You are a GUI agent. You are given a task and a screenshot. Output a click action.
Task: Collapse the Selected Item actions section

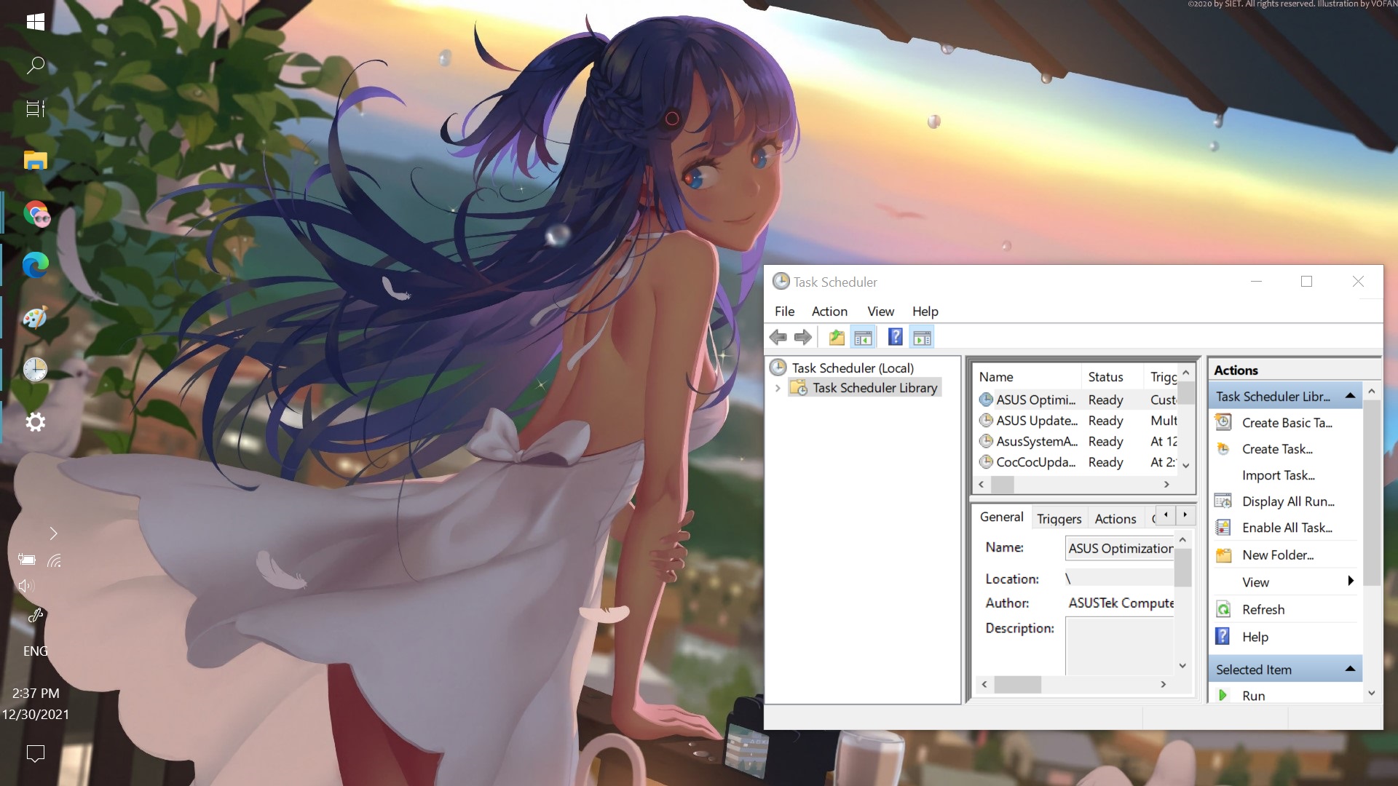tap(1350, 669)
